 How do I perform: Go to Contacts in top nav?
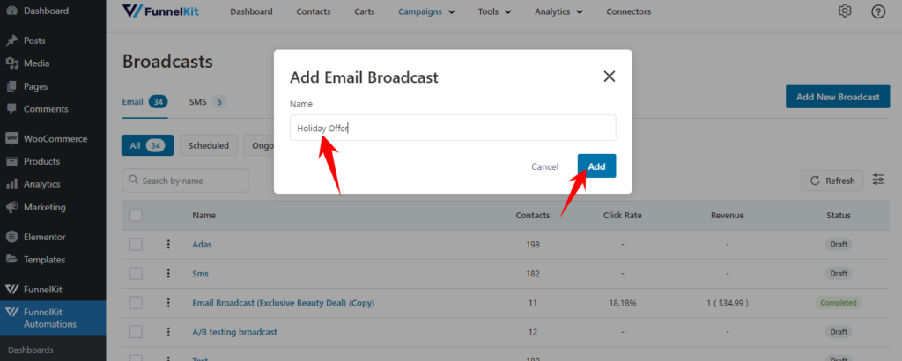pyautogui.click(x=314, y=11)
